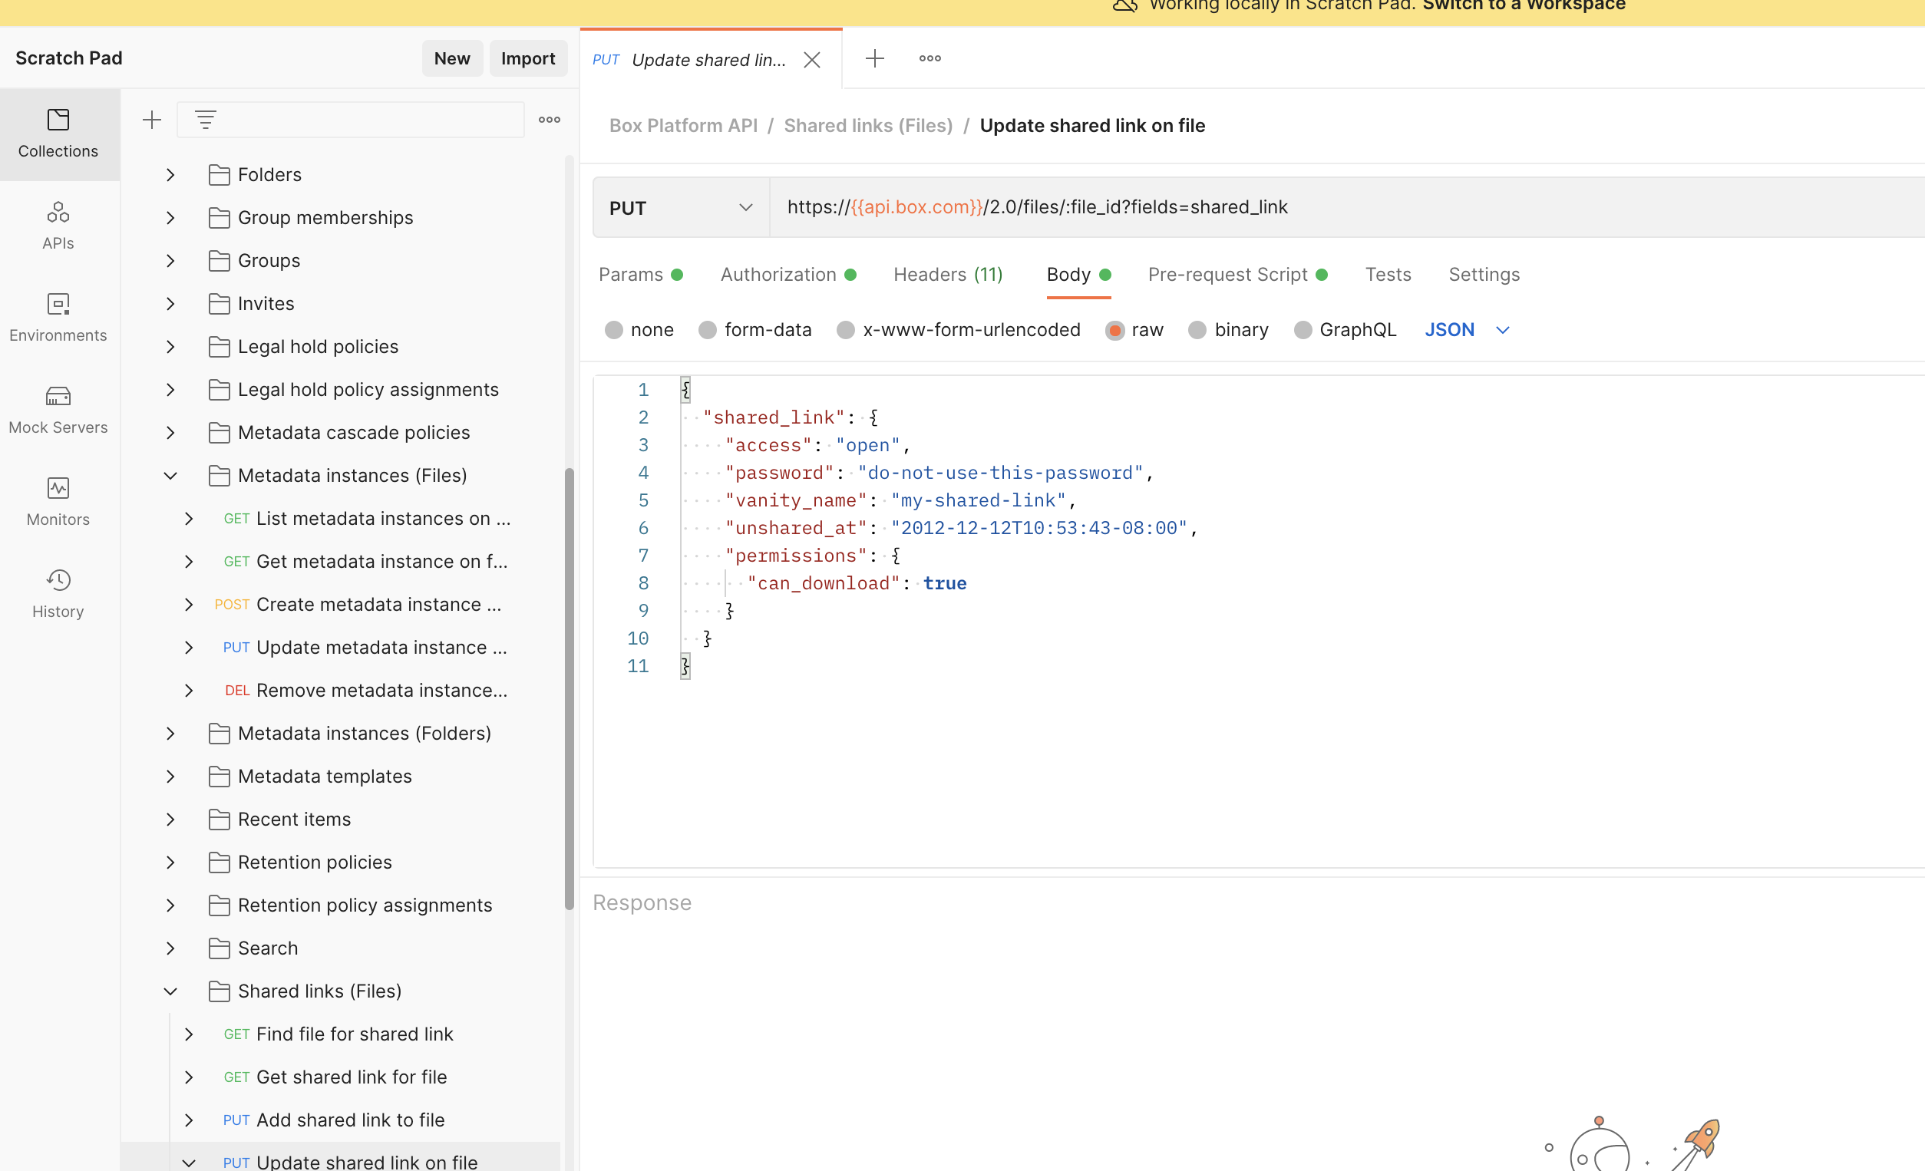Click the filter icon above the collection tree

[206, 119]
